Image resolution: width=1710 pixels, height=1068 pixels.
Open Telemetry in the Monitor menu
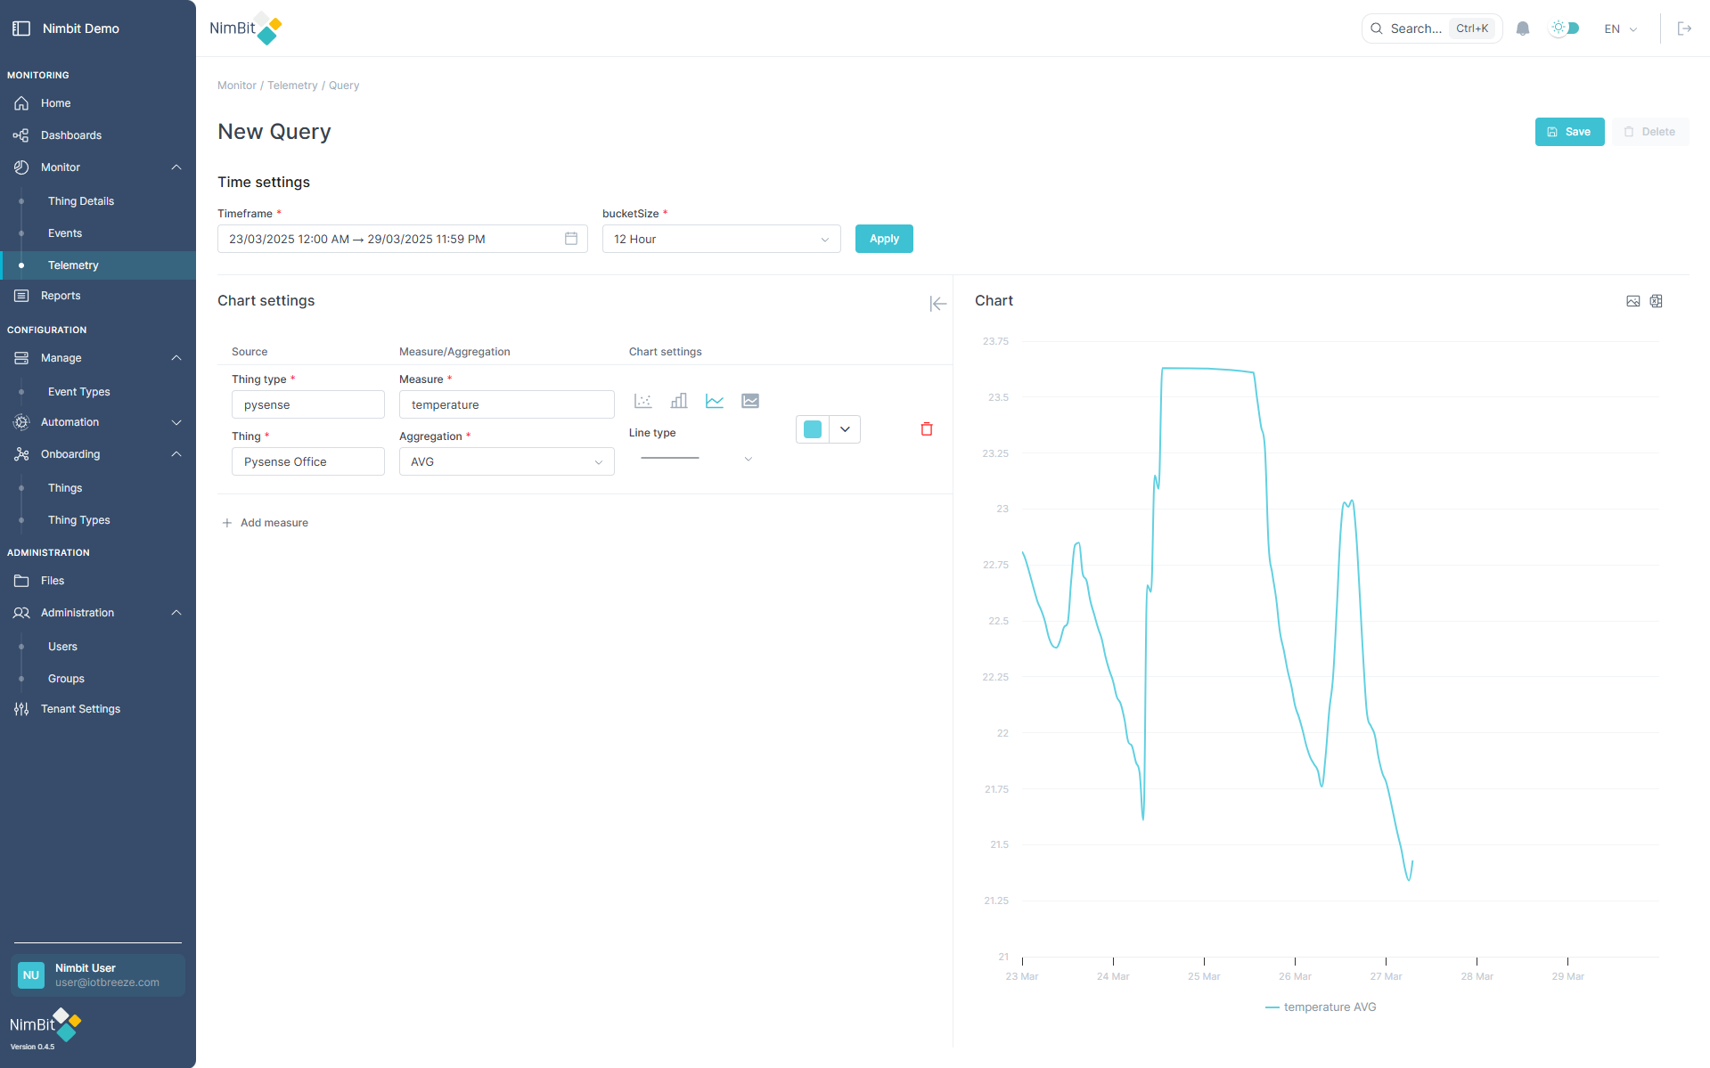pos(73,265)
